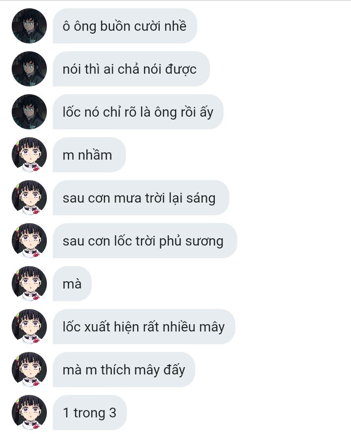This screenshot has width=351, height=434.
Task: Open the avatar next to "sau cơn mưa trời lại sáng"
Action: [29, 198]
